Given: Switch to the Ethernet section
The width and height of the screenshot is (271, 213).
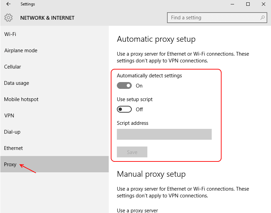Looking at the screenshot, I should tap(14, 148).
